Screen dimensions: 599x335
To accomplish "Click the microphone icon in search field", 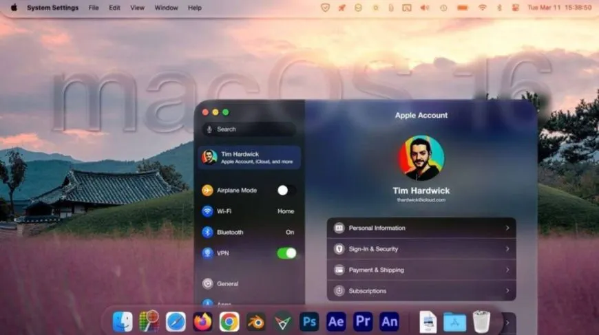I will coord(209,129).
